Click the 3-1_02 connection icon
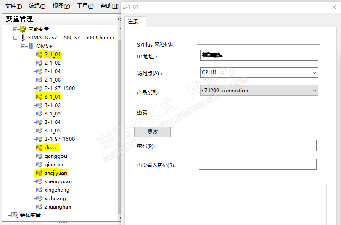Screen dimensions: 341x225 tap(39, 105)
